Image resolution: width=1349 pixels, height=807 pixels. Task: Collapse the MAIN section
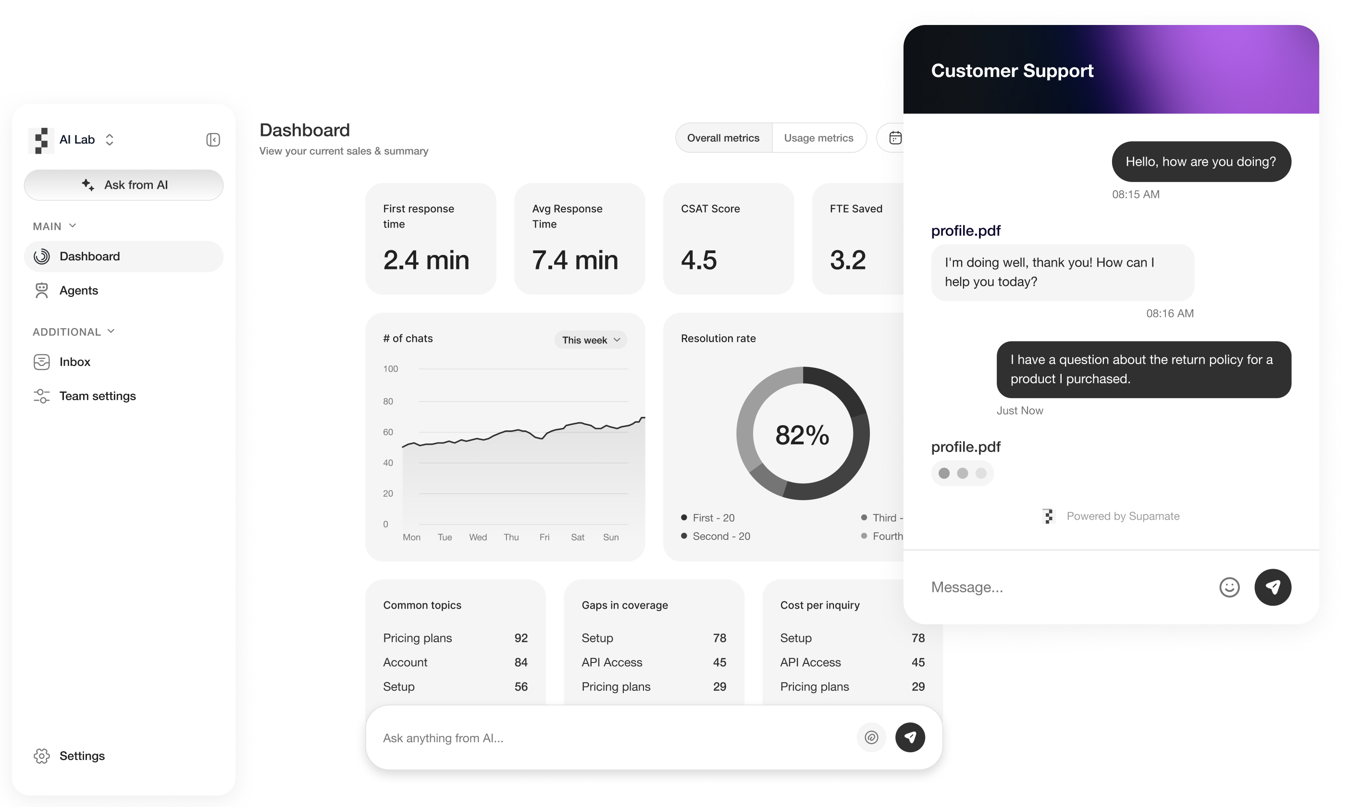point(73,226)
